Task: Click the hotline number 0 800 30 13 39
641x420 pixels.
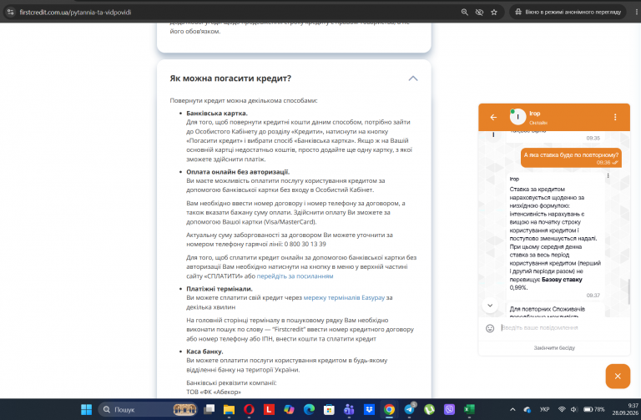Action: point(305,244)
